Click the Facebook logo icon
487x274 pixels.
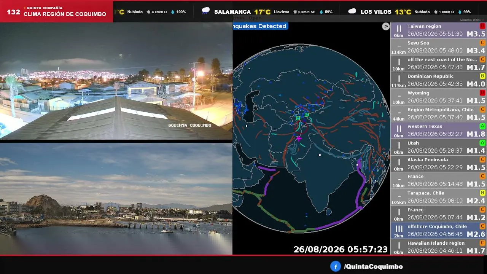click(x=335, y=266)
